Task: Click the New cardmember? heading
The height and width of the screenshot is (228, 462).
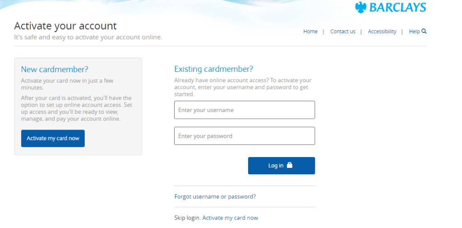Action: pos(55,69)
